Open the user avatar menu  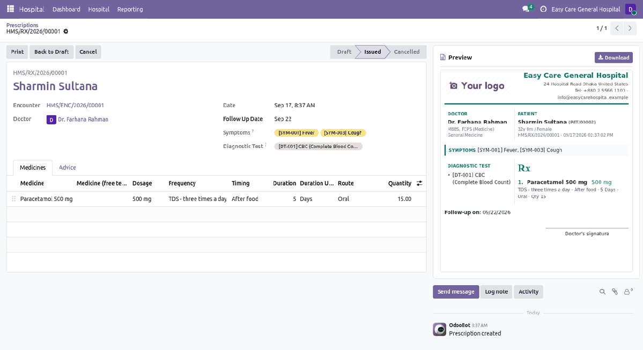coord(630,9)
